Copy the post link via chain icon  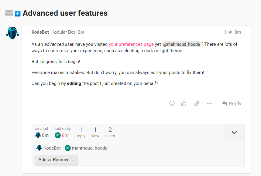click(x=197, y=103)
